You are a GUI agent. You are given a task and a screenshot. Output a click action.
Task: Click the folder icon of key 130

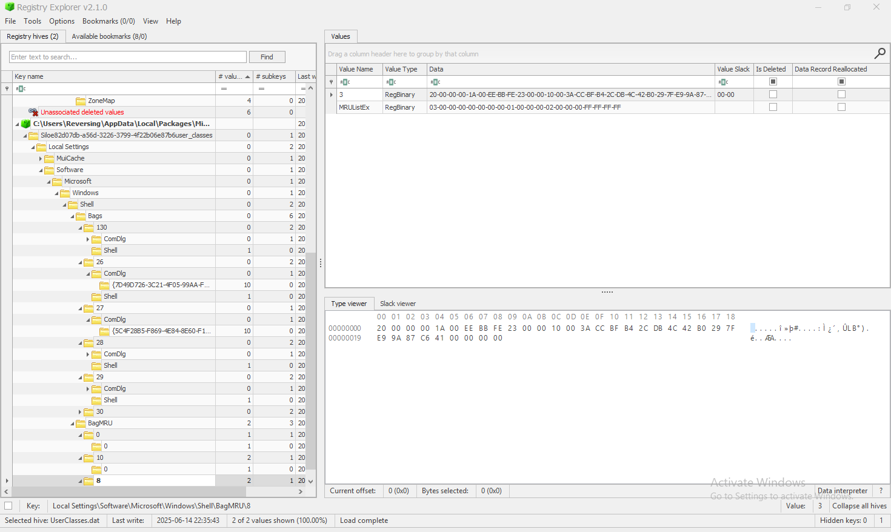click(x=88, y=227)
